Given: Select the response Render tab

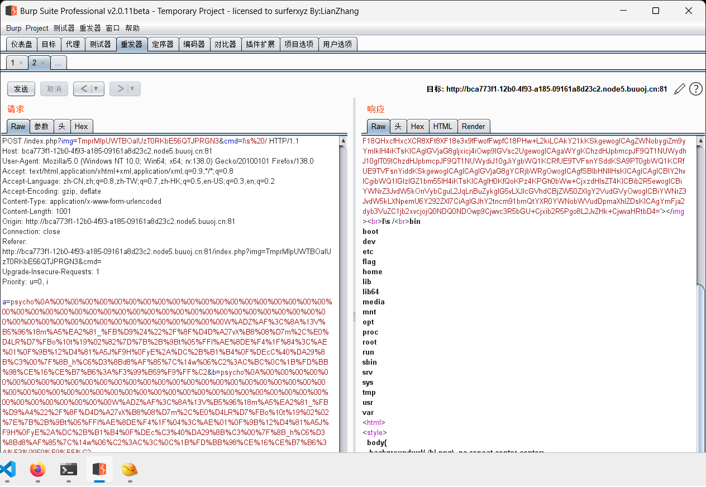Looking at the screenshot, I should 474,126.
